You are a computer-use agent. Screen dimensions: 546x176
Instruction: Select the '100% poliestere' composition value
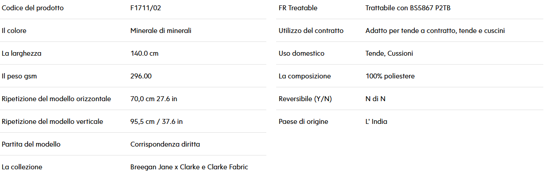[x=390, y=76]
